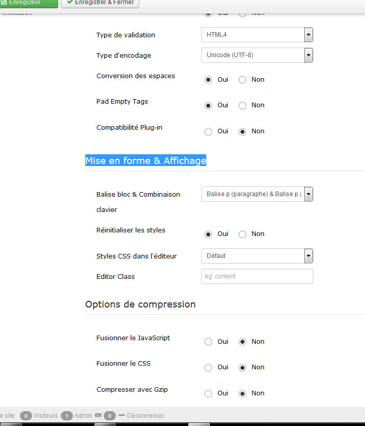The width and height of the screenshot is (365, 426).
Task: Open the Type d'encodage dropdown
Action: 257,55
